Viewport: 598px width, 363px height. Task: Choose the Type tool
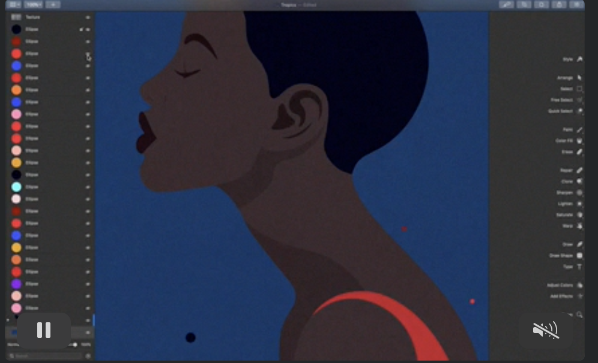[x=579, y=267]
